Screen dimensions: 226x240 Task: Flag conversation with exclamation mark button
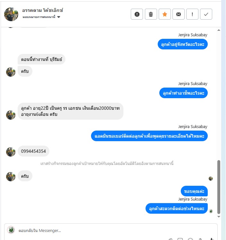192,14
